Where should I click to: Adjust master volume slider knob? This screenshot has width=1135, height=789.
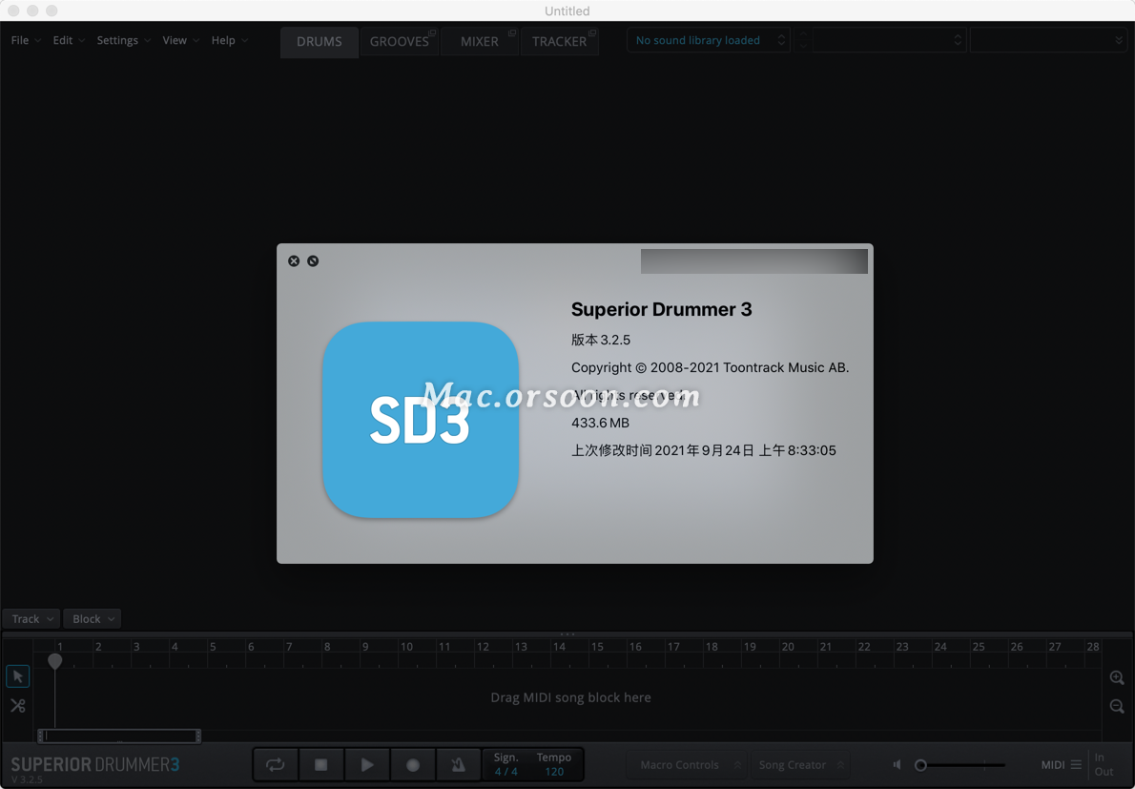tap(920, 765)
